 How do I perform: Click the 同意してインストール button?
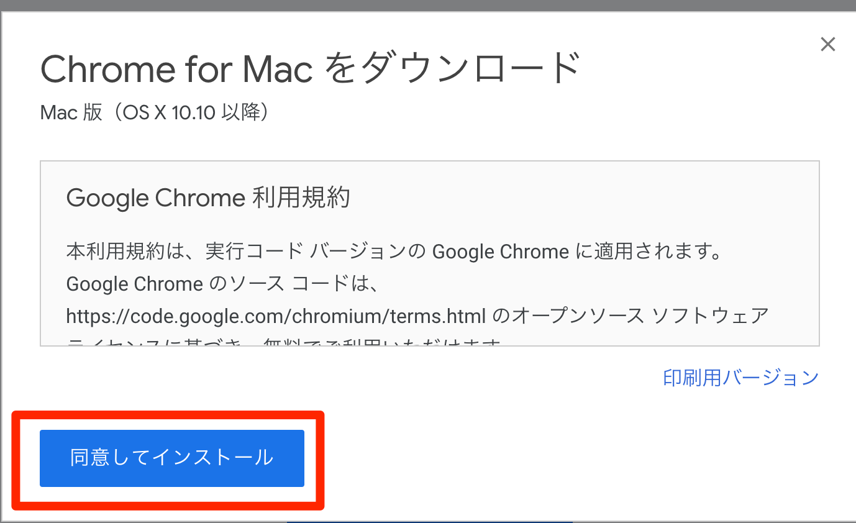point(172,458)
